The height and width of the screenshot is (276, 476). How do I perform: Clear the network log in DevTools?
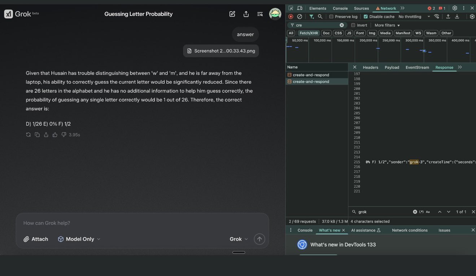[x=300, y=17]
